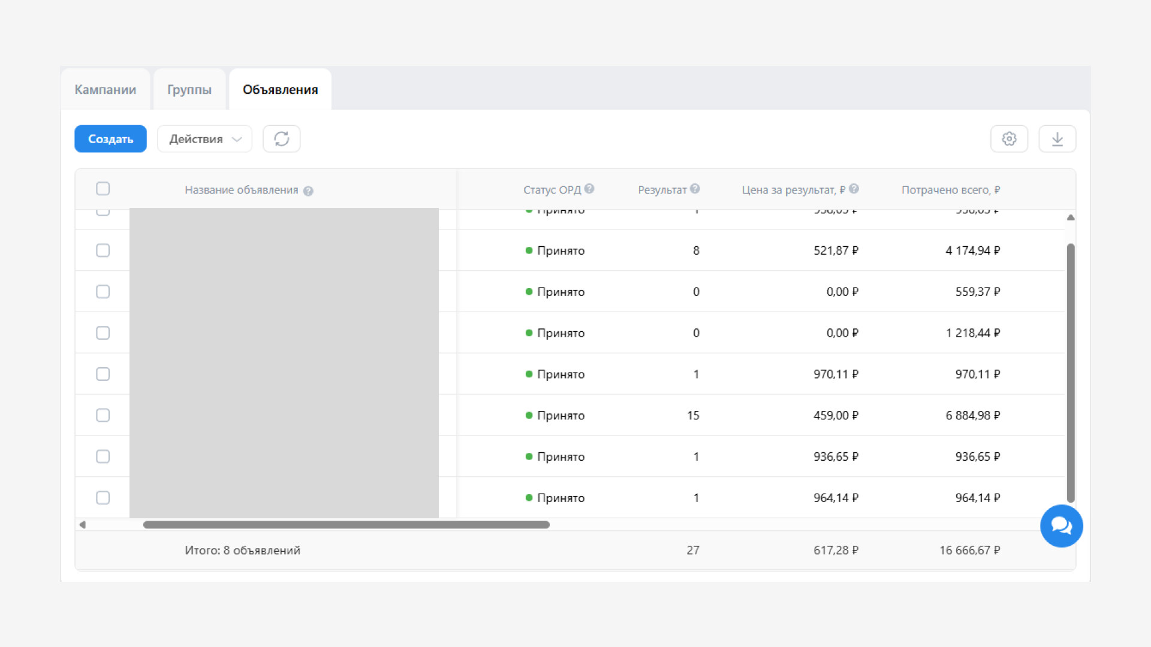Open the Действия dropdown

pos(204,139)
